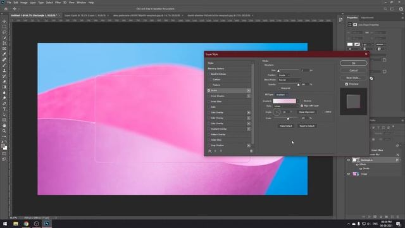
Task: Select the Blur tool
Action: pyautogui.click(x=4, y=92)
